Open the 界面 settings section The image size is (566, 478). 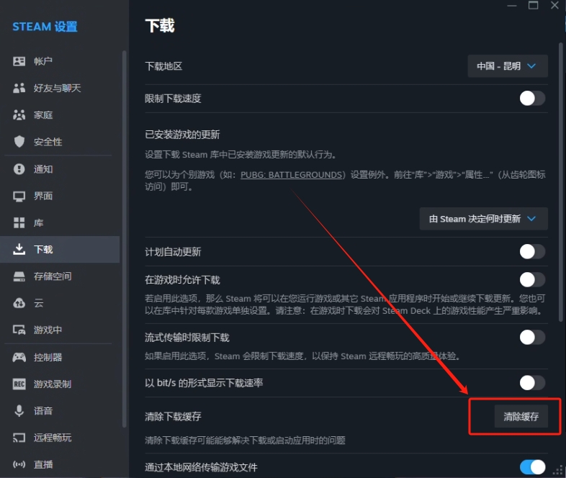[x=60, y=196]
